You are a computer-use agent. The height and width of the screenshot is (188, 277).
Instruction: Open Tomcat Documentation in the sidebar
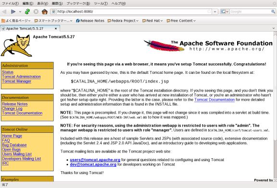(x=22, y=113)
